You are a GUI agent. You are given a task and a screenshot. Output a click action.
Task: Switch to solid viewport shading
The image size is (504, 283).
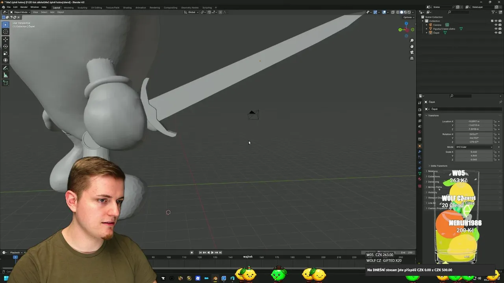[402, 12]
